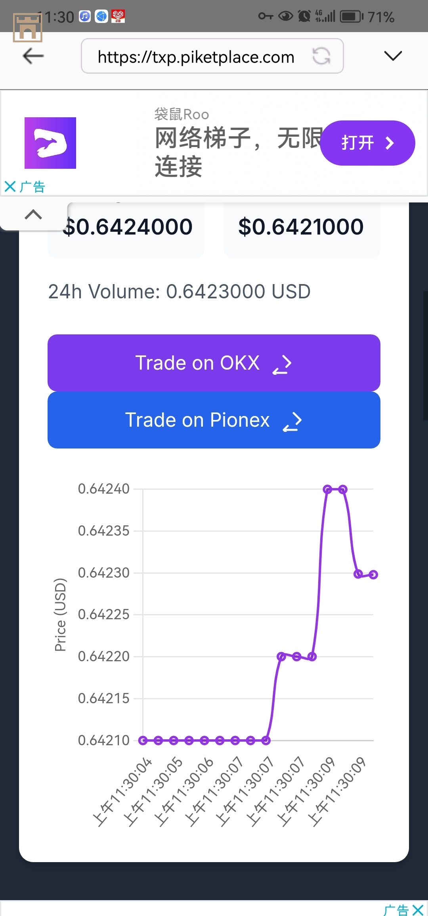The image size is (428, 916).
Task: Tap the Pionex external link arrow icon
Action: (292, 422)
